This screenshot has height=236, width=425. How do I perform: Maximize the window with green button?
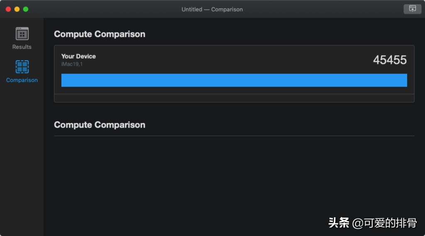pos(26,9)
